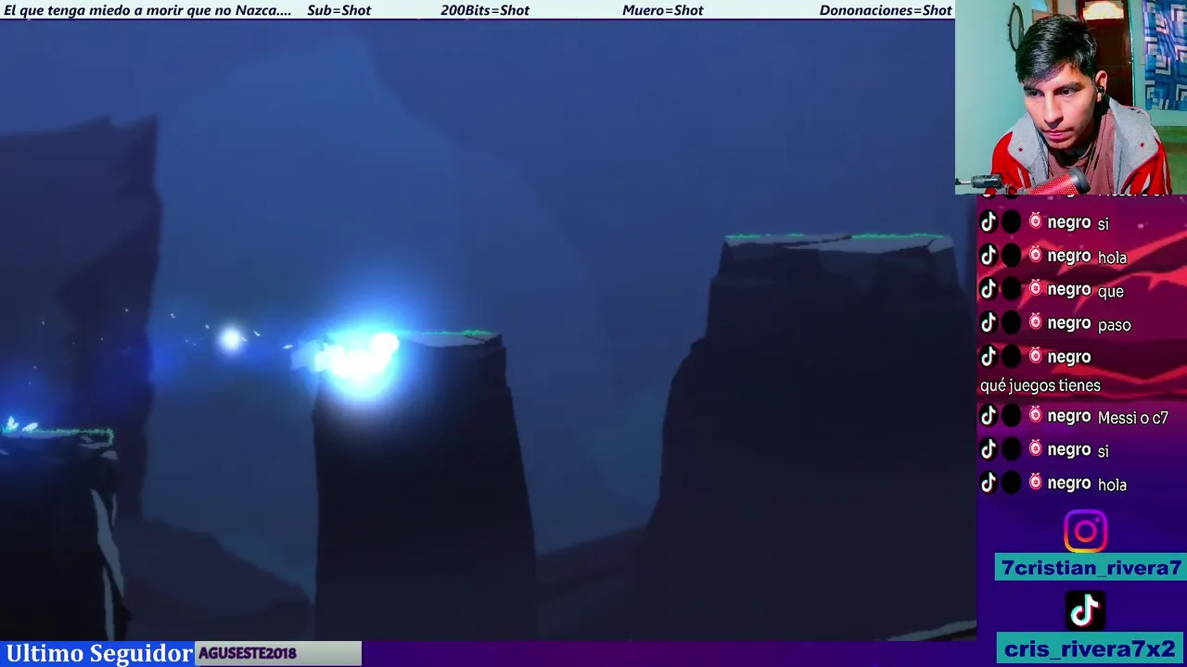
Task: Click the black avatar circle in 'Messi o c7' row
Action: pos(1012,416)
